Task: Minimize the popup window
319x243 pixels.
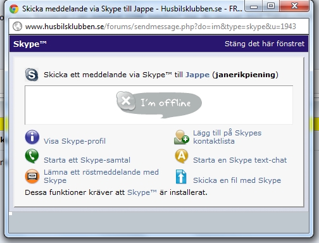Action: click(254, 6)
